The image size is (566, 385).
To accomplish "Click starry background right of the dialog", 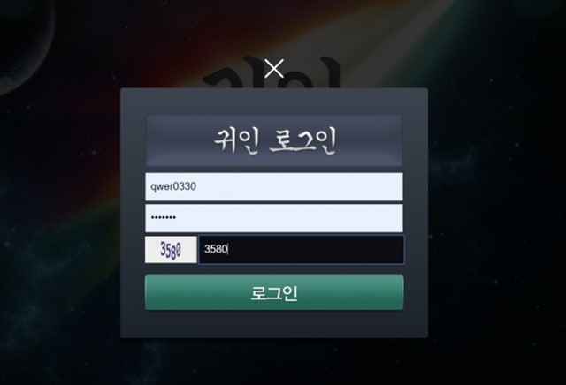I will 496,216.
